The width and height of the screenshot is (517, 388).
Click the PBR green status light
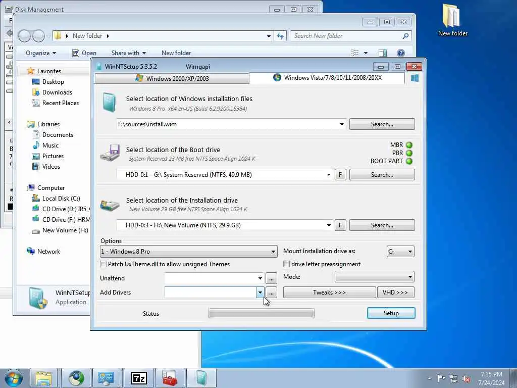(409, 153)
